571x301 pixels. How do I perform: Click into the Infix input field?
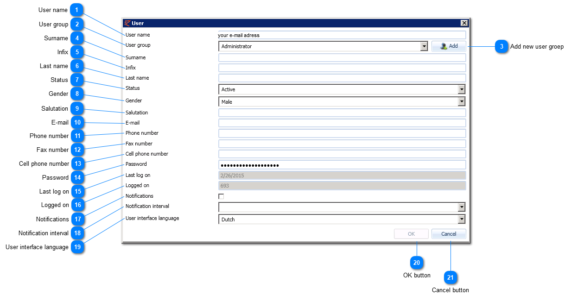[x=342, y=68]
